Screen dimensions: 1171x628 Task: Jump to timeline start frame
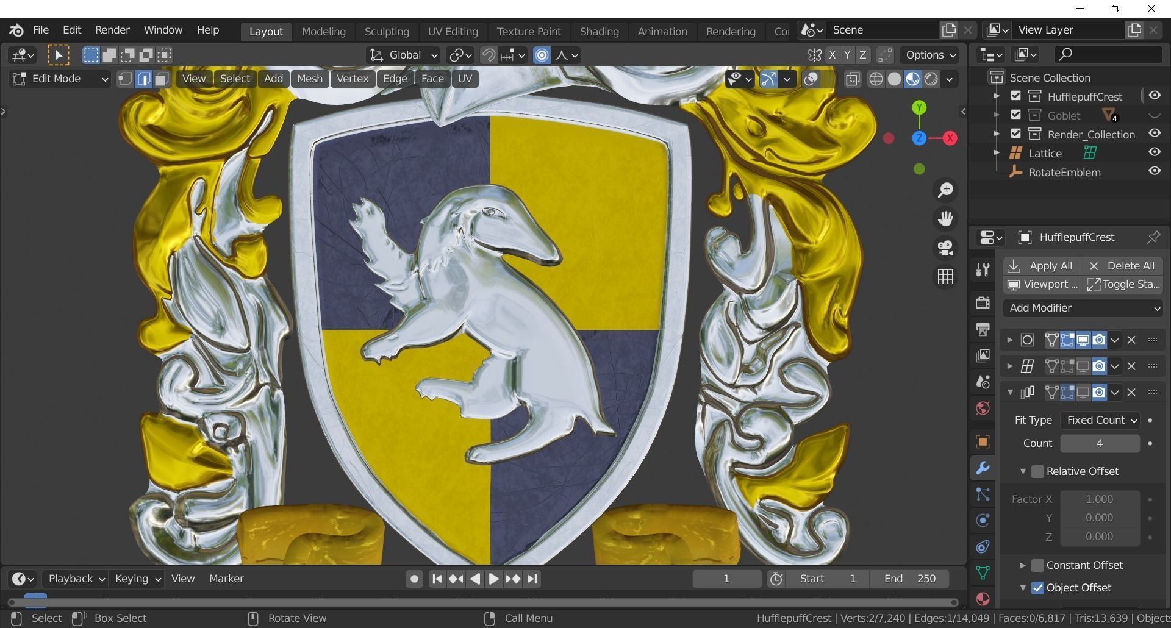click(437, 579)
